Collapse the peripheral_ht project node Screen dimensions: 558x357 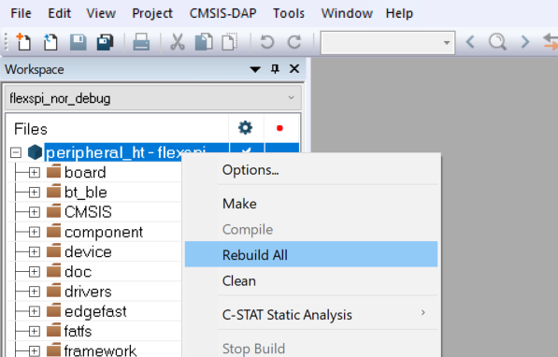point(16,152)
